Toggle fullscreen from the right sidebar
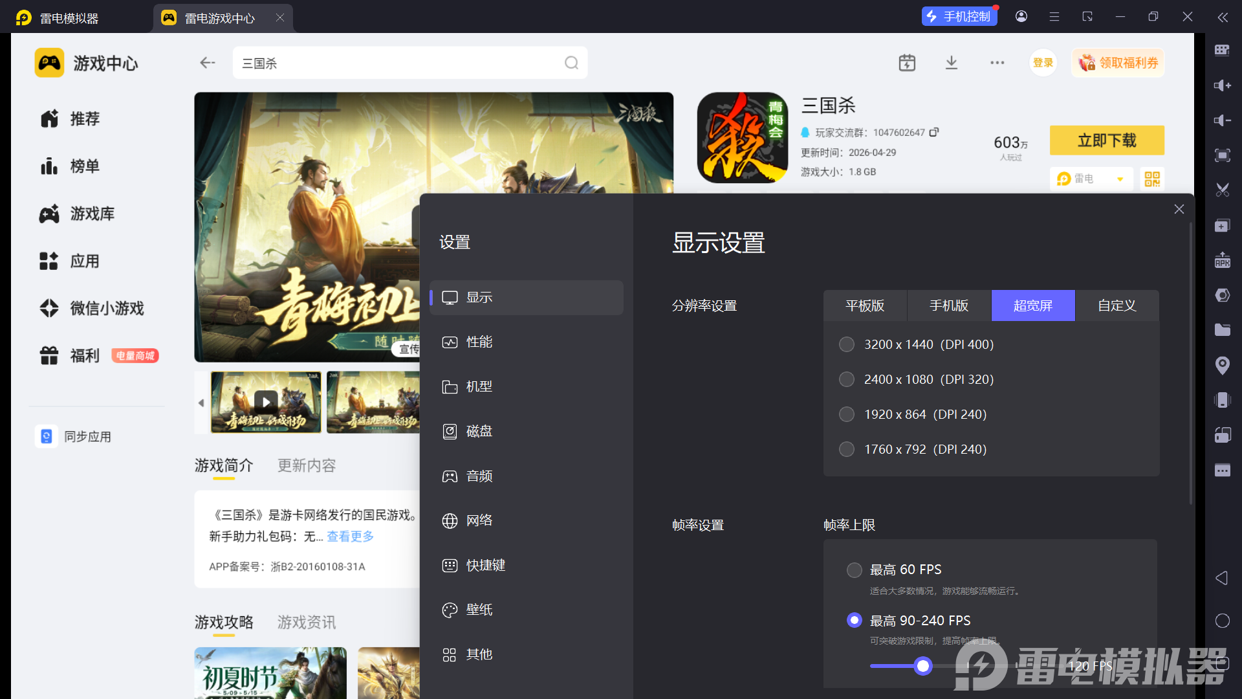 [1222, 155]
